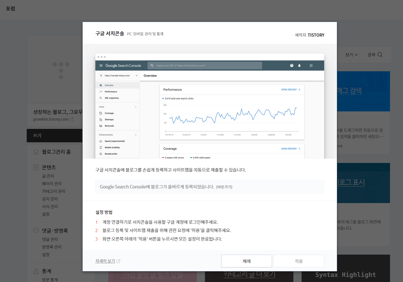Click the 해제 button in the dialog
Image resolution: width=403 pixels, height=282 pixels.
[x=247, y=261]
